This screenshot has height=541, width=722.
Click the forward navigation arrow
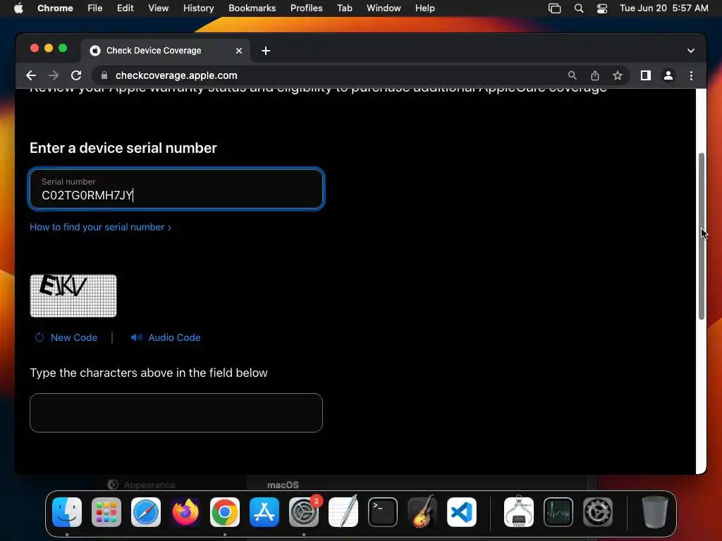coord(54,75)
